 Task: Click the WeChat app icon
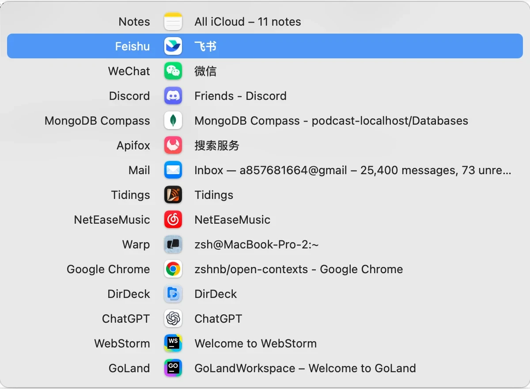(173, 71)
